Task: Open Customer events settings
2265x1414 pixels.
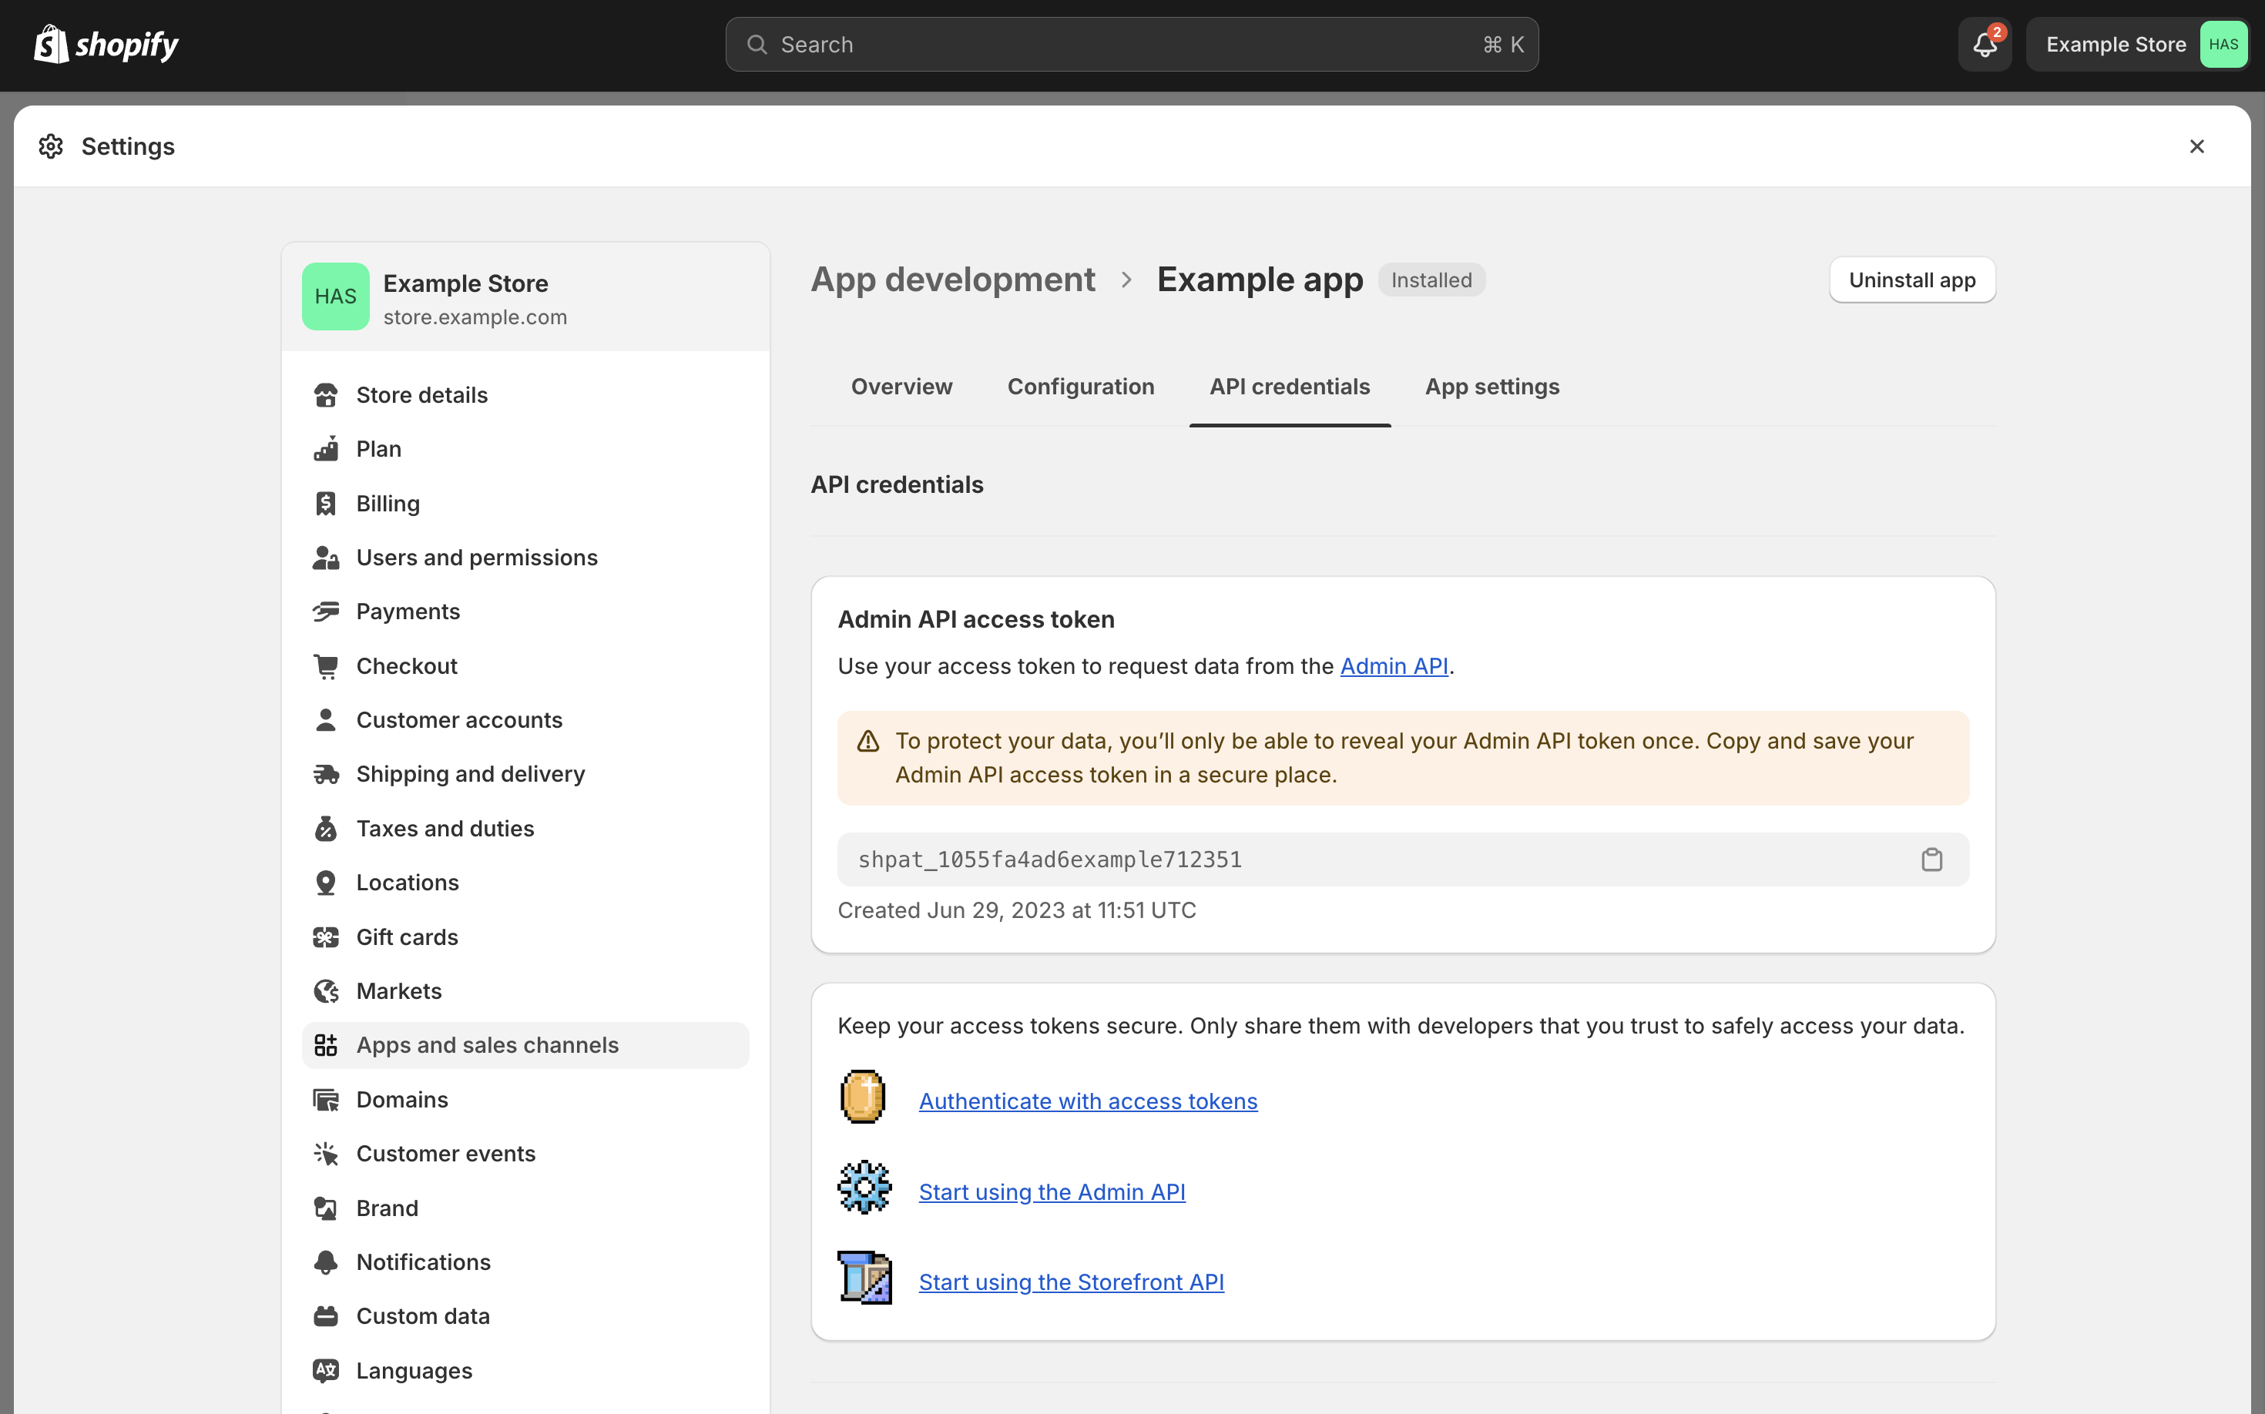Action: (x=525, y=1154)
